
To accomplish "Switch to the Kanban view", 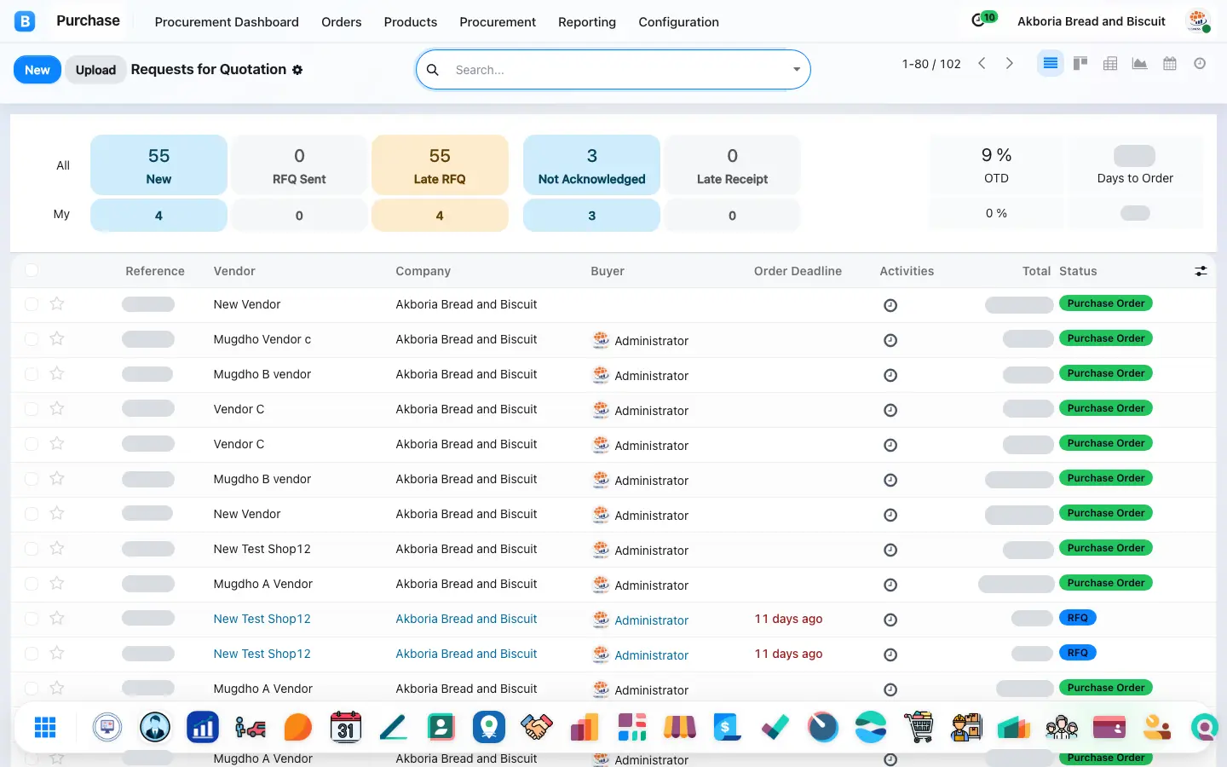I will point(1080,64).
